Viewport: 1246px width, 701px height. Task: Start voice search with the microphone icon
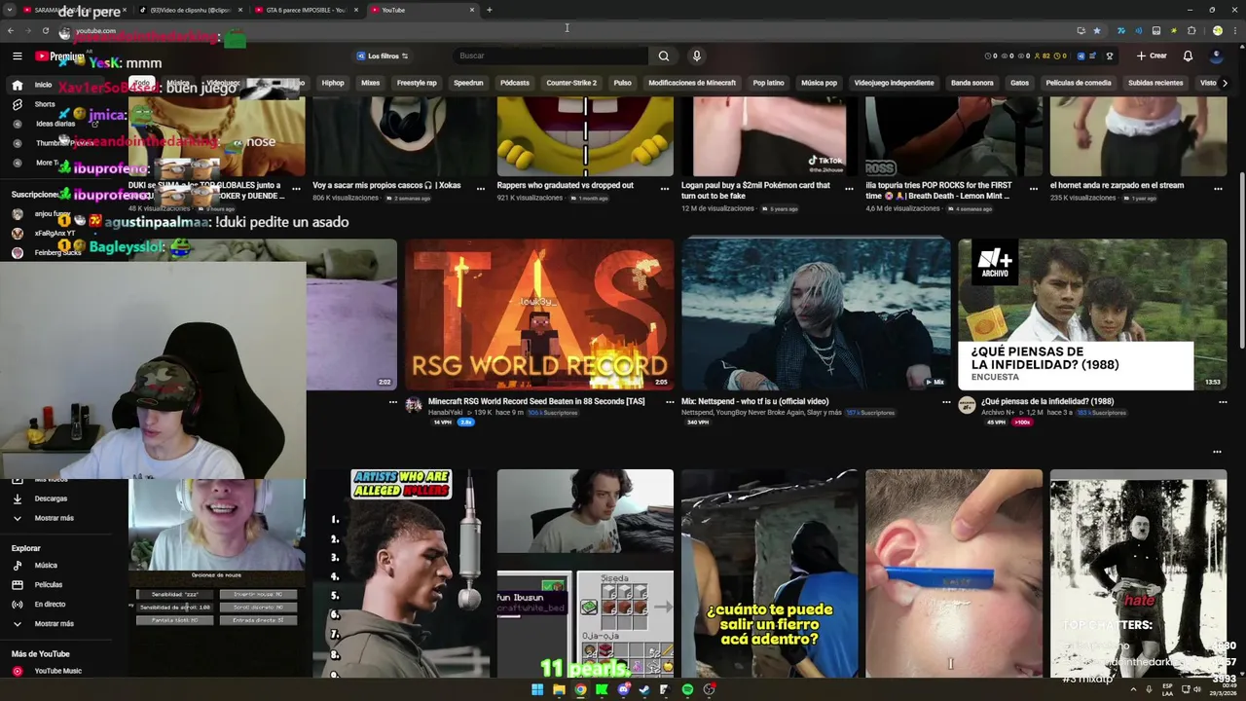(x=696, y=56)
